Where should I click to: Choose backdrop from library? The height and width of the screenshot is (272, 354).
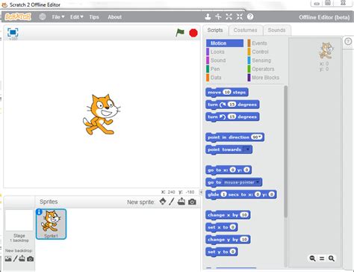(8, 259)
